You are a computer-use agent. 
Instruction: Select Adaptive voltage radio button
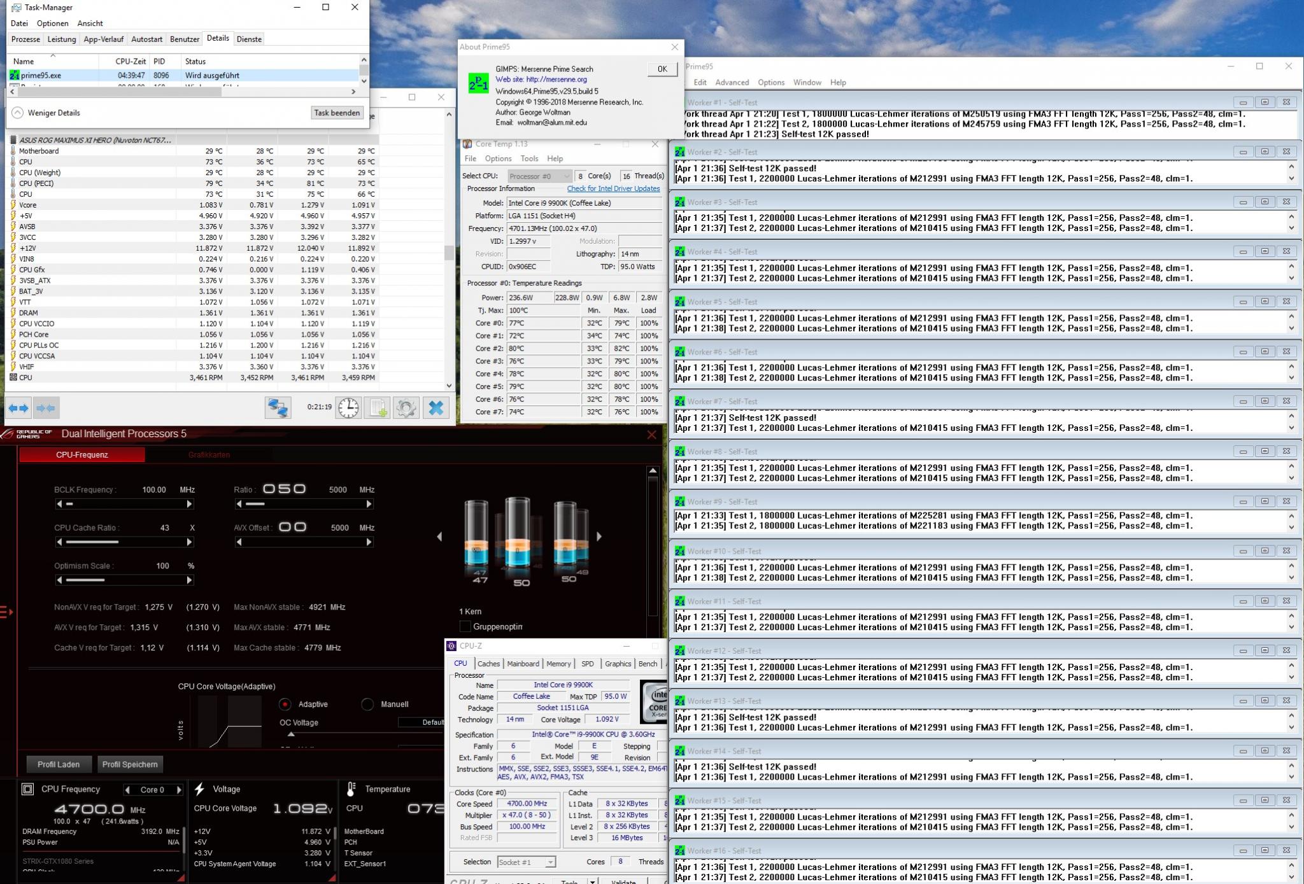[285, 704]
